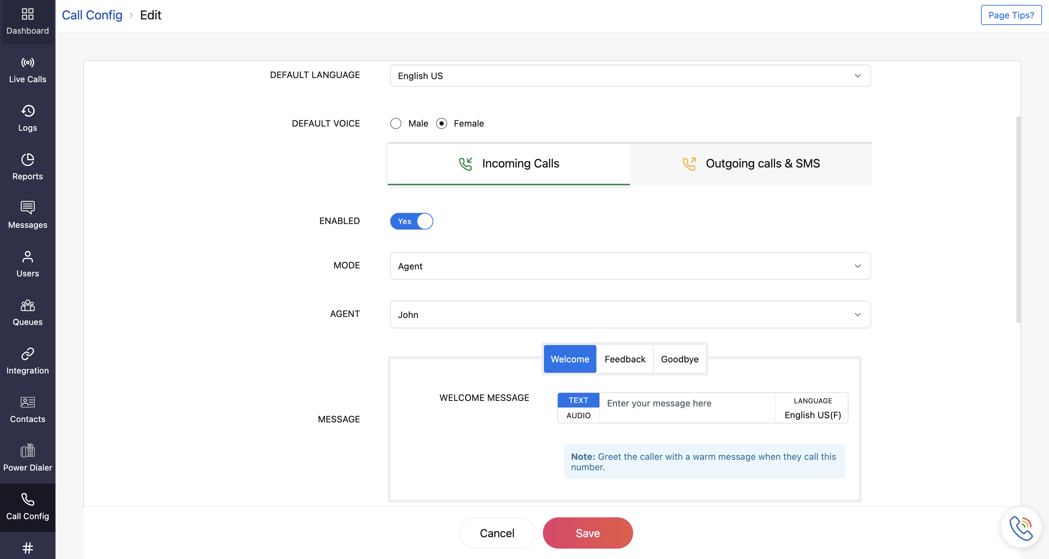Switch to the Feedback message tab
1049x559 pixels.
(625, 359)
